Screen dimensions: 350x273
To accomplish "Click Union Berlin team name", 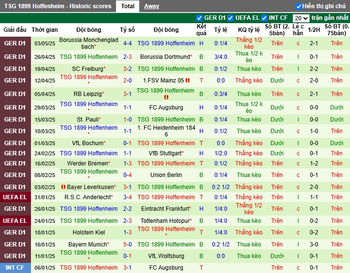I will 166,175.
